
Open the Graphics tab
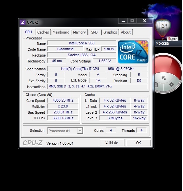(110, 32)
